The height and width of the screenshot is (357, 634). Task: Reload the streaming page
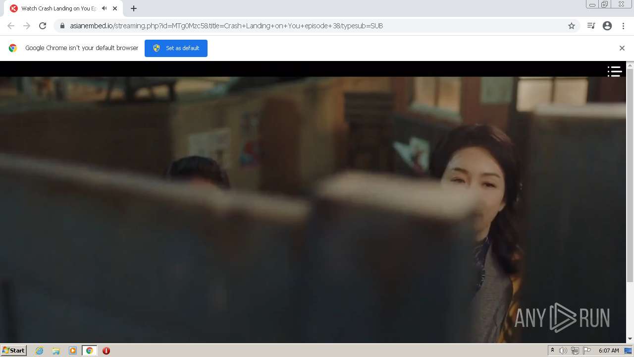43,26
